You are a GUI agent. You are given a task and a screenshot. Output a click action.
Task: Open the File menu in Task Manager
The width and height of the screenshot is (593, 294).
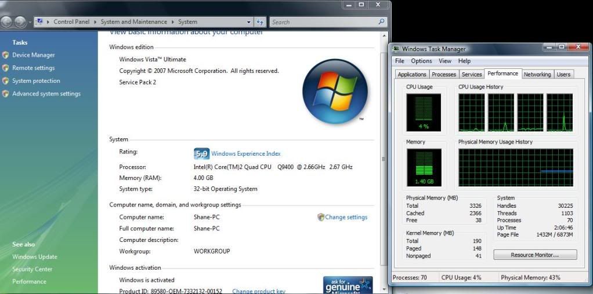[x=400, y=61]
